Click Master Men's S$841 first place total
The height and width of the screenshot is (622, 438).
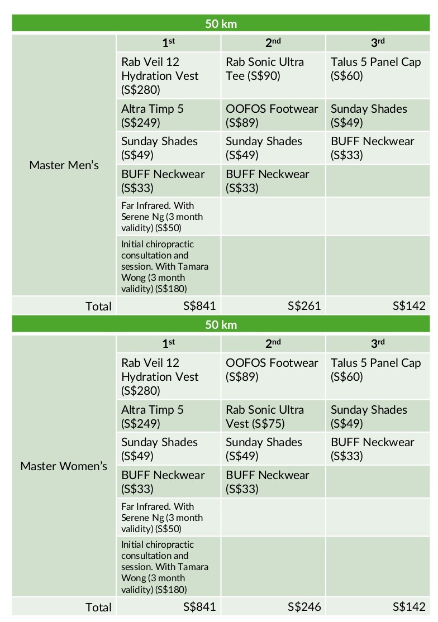point(199,306)
